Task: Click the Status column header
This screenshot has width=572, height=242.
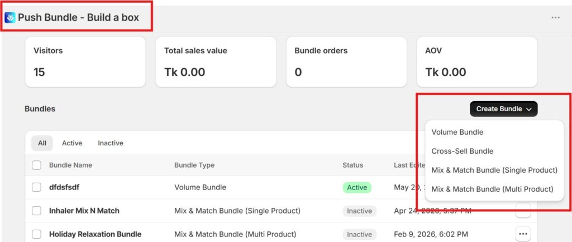Action: [353, 165]
